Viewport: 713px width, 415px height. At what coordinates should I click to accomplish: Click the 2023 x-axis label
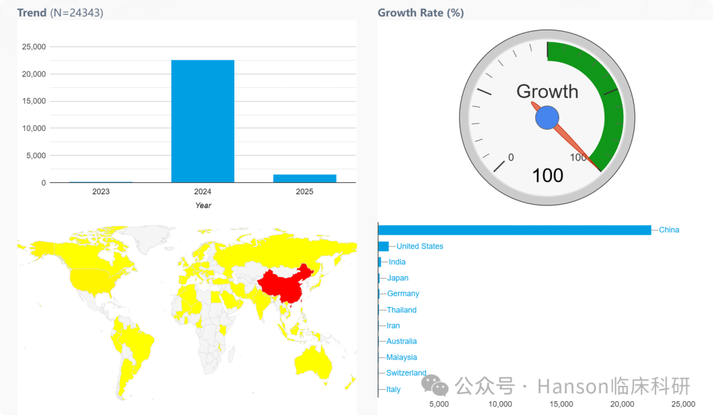pos(101,192)
